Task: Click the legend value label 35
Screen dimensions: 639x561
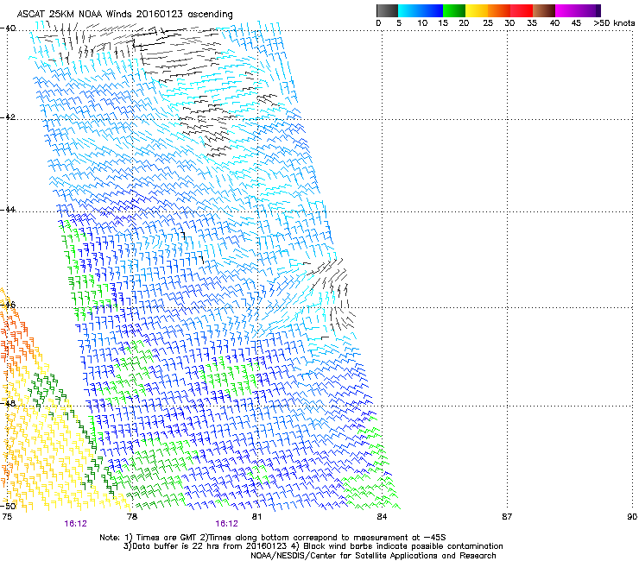Action: 532,23
